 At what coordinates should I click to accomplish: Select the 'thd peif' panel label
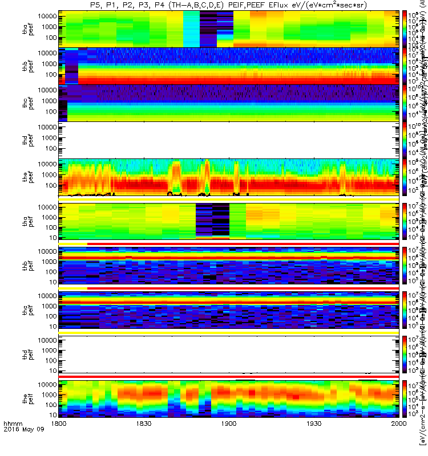pos(28,355)
